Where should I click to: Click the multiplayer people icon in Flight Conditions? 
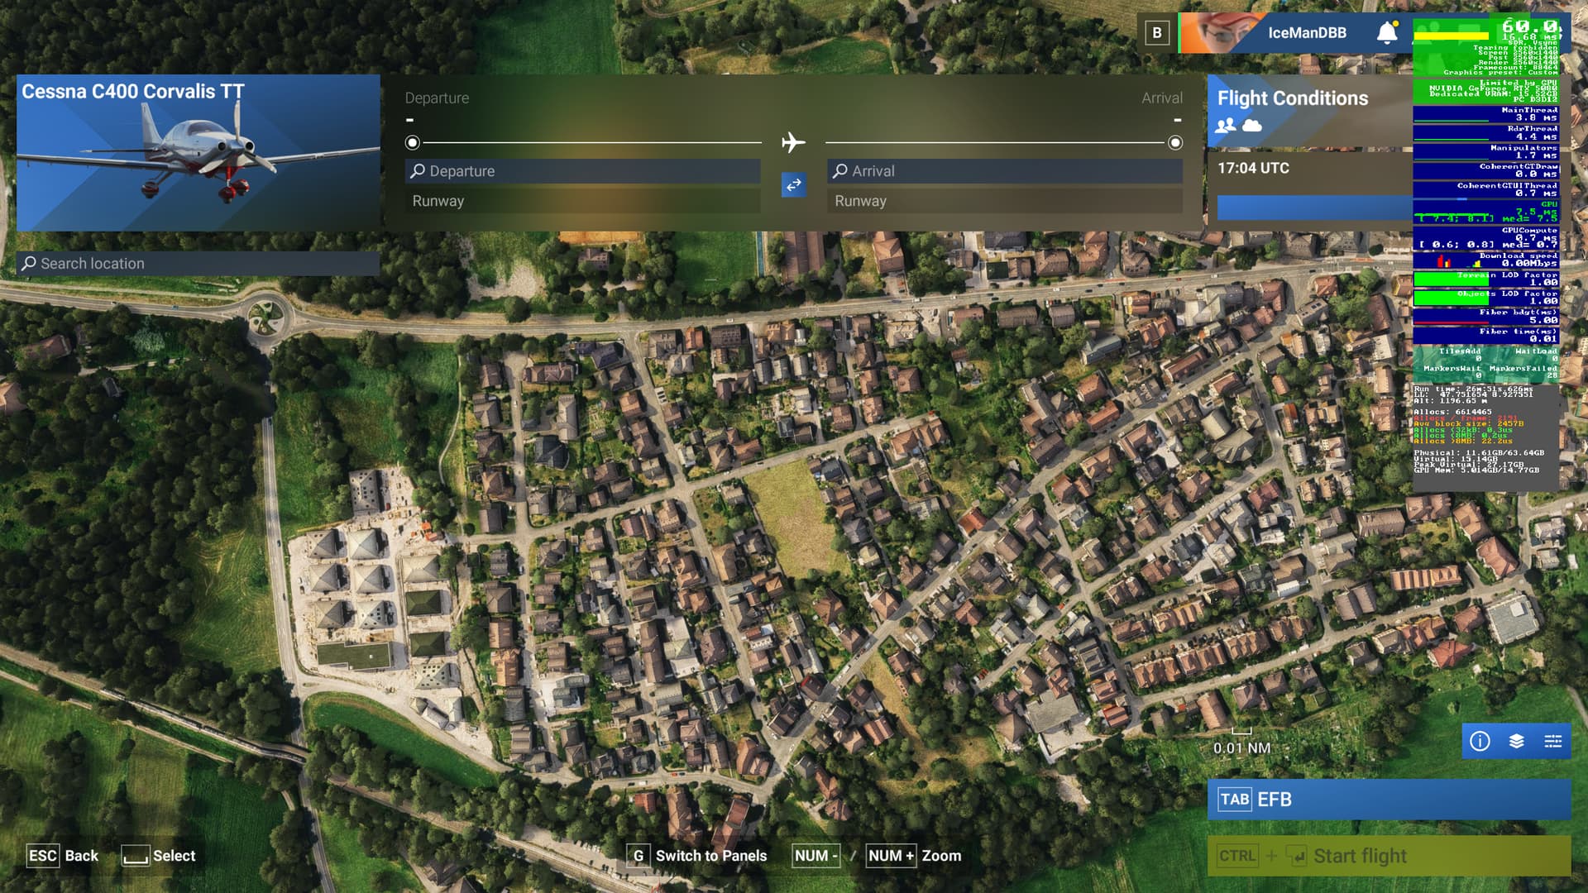click(x=1226, y=125)
